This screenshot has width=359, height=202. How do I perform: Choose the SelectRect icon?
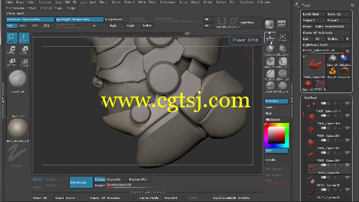pyautogui.click(x=222, y=22)
